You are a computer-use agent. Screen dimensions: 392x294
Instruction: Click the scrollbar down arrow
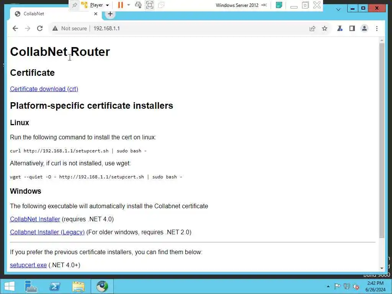click(382, 268)
